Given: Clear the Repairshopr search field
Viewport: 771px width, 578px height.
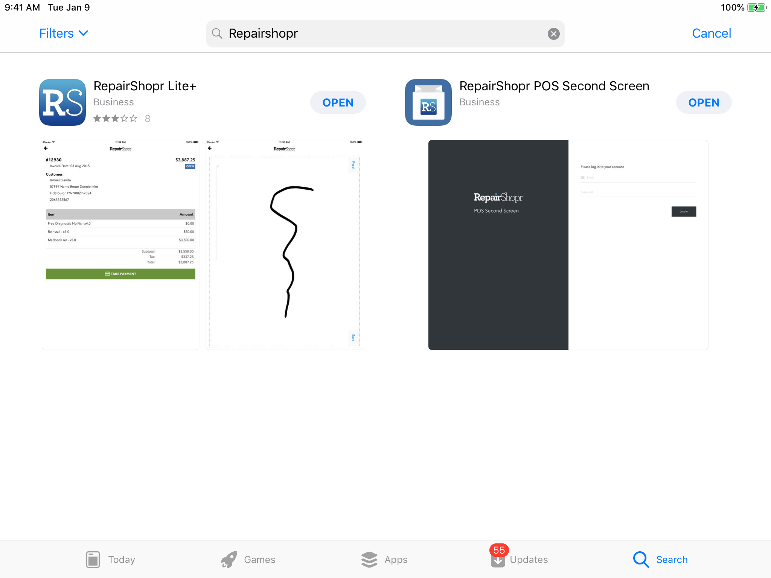Looking at the screenshot, I should [553, 33].
